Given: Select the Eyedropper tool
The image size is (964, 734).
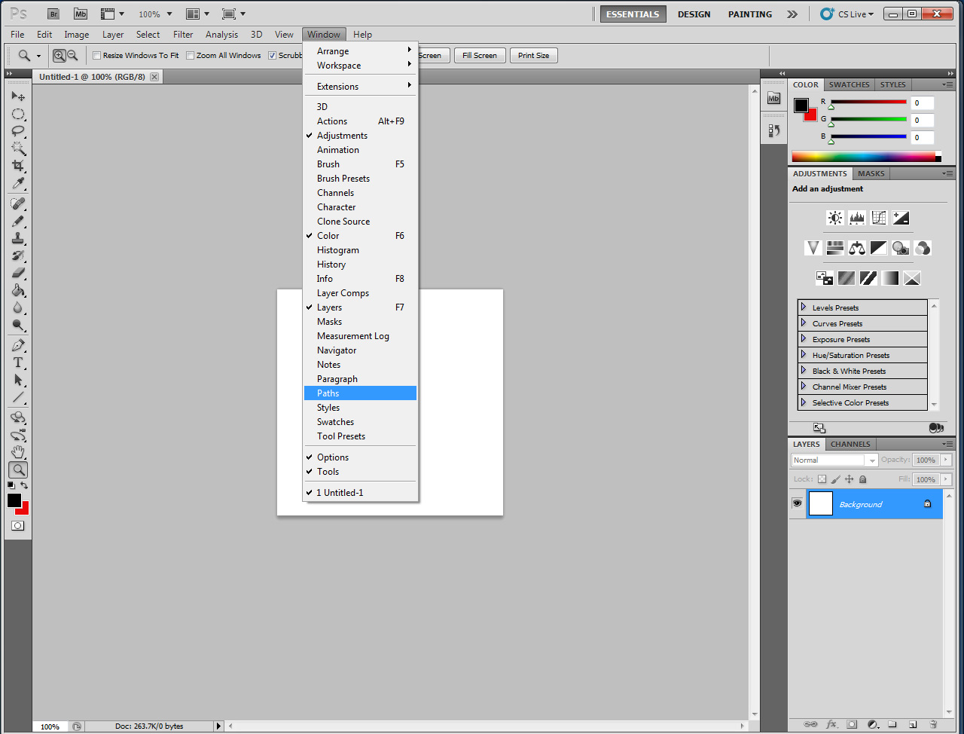Looking at the screenshot, I should pyautogui.click(x=18, y=183).
